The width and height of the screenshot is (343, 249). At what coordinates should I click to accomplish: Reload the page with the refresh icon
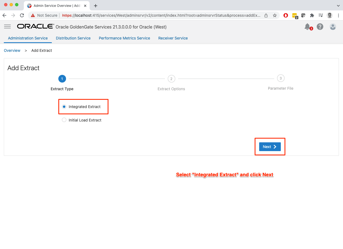tap(22, 15)
